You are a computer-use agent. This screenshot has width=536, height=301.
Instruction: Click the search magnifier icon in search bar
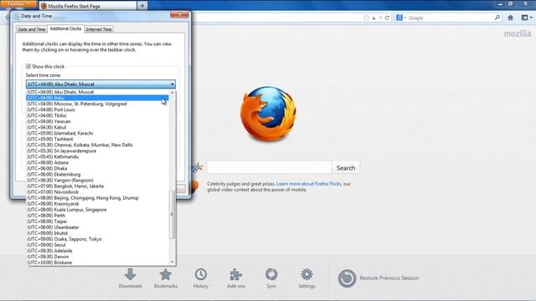[497, 18]
